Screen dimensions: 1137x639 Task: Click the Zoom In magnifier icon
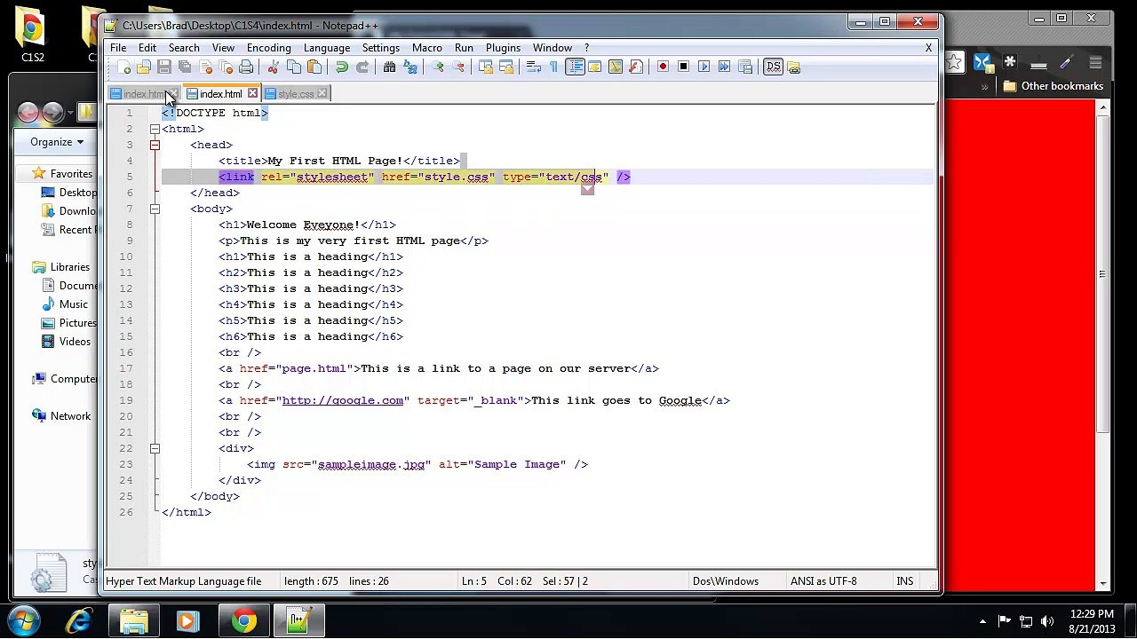[x=437, y=67]
